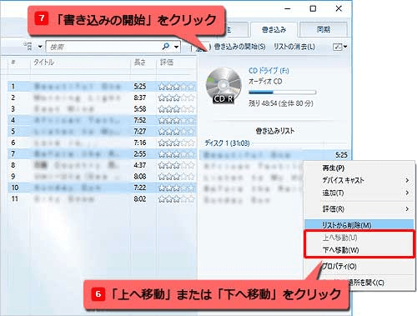Rate track 6 using its star rating

[176, 143]
